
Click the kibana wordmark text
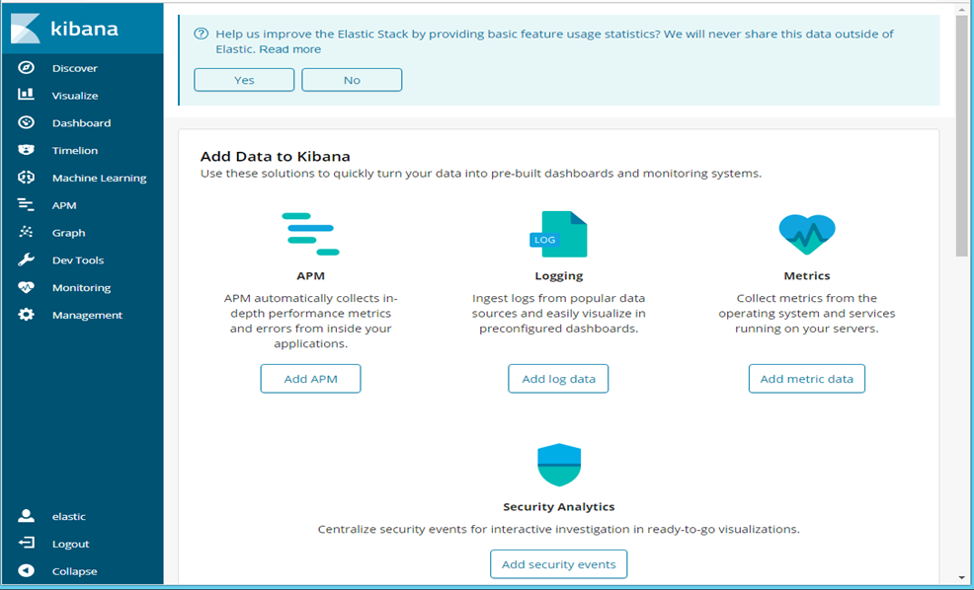coord(84,29)
